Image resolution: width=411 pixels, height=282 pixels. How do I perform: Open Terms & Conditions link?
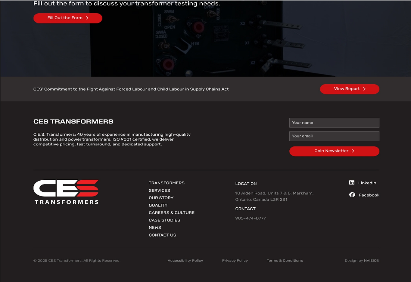click(285, 261)
